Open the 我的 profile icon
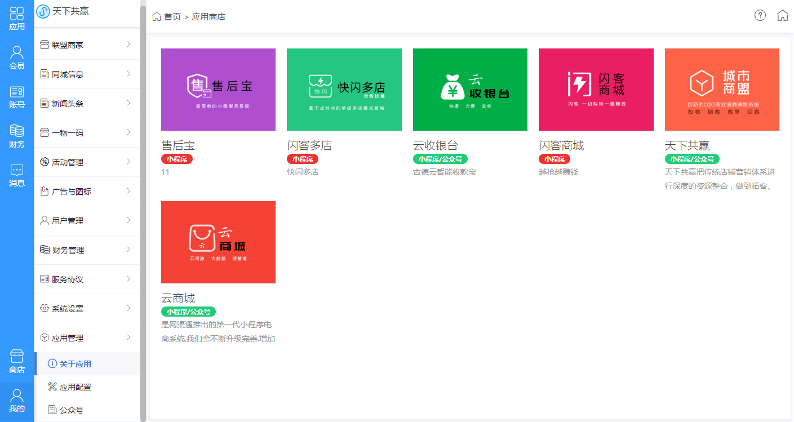This screenshot has height=422, width=794. (x=17, y=396)
